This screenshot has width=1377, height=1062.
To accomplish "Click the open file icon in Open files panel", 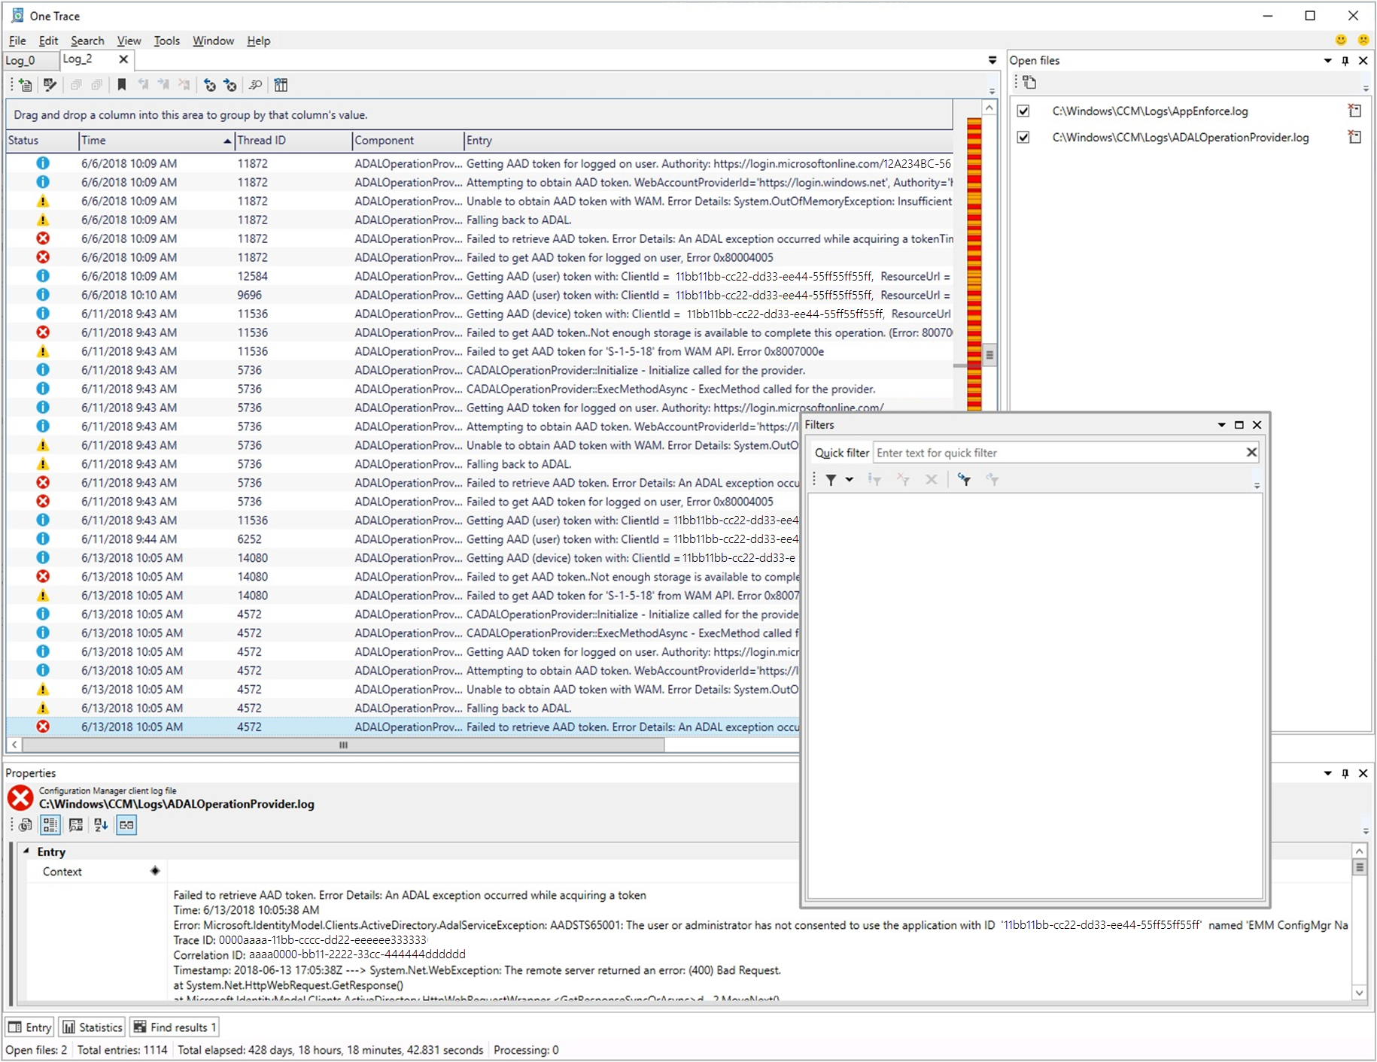I will (1029, 82).
